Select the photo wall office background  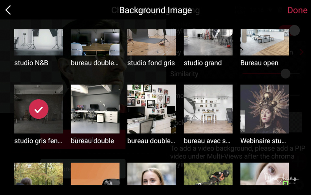152,109
